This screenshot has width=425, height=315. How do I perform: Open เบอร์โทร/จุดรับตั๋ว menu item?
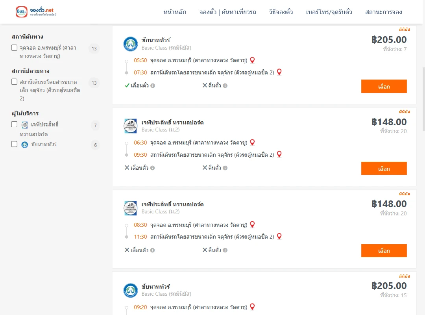pos(329,12)
